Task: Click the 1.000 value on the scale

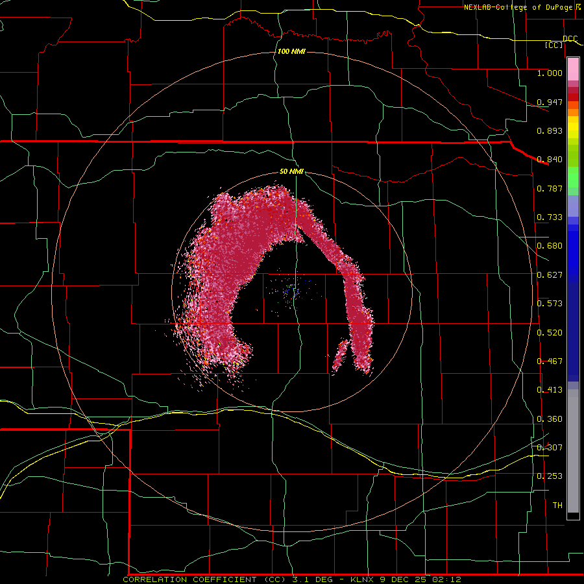Action: pos(550,73)
